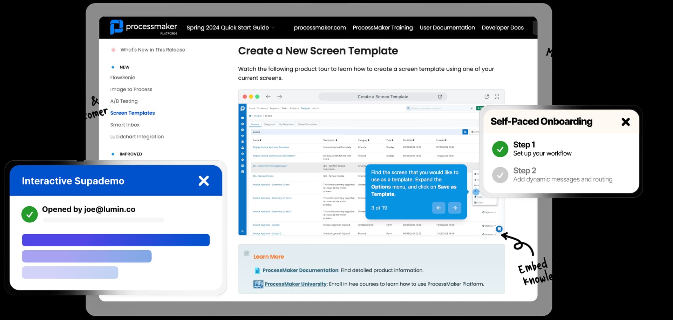Viewport: 673px width, 320px height.
Task: Sort the table by Name column
Action: tap(257, 140)
